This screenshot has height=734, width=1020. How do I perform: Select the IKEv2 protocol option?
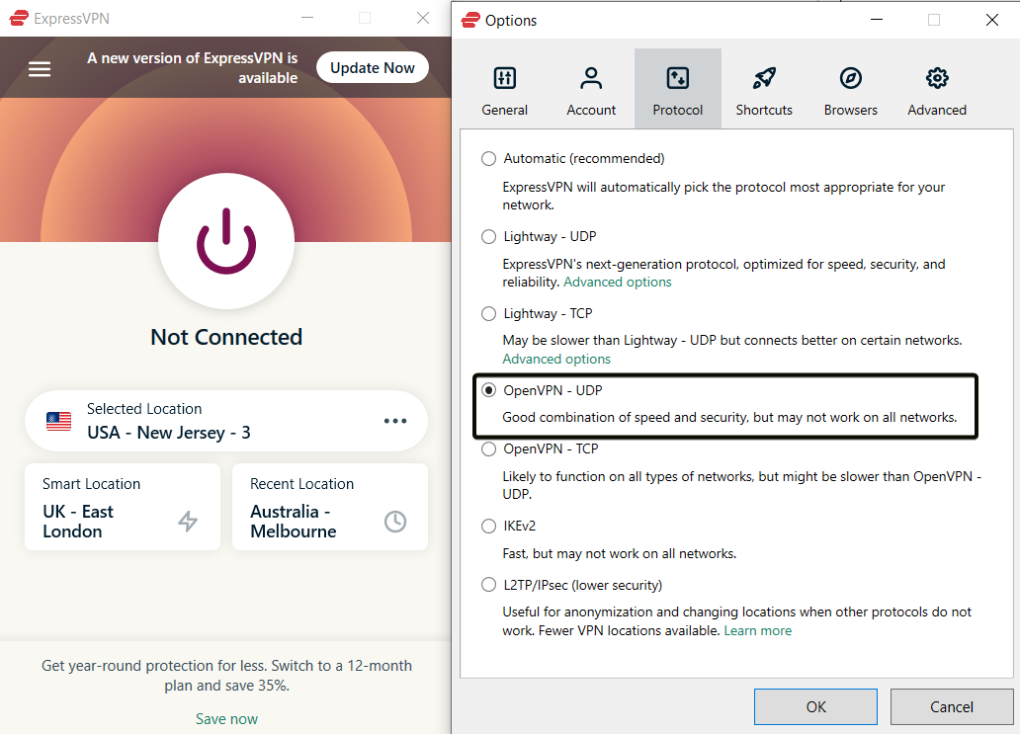[488, 526]
